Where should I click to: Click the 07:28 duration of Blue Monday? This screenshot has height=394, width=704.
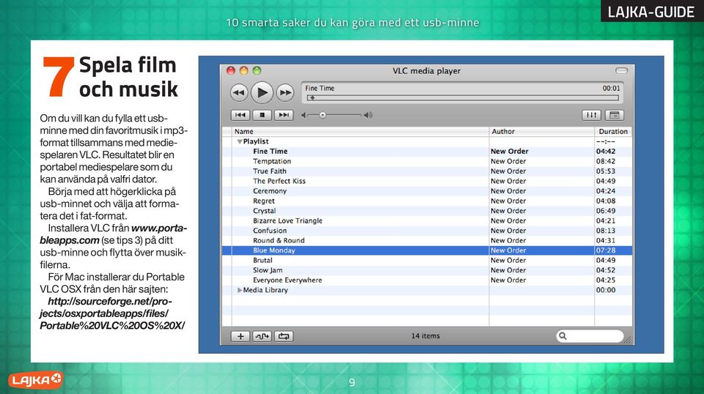pyautogui.click(x=606, y=250)
